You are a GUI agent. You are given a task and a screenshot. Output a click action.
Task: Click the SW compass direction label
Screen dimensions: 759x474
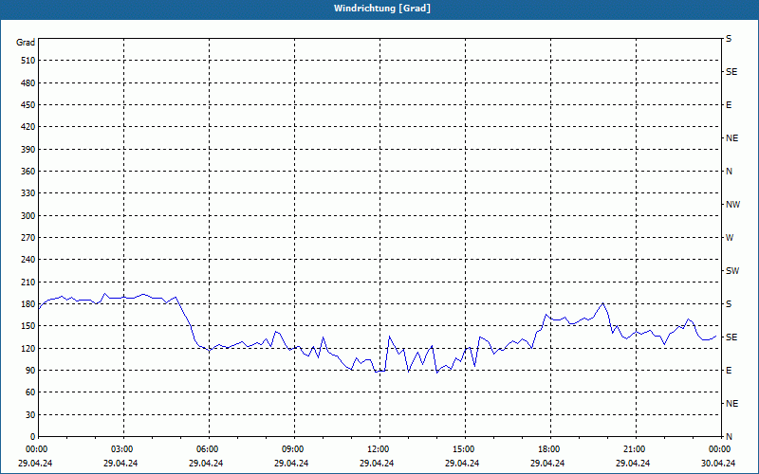pyautogui.click(x=732, y=271)
